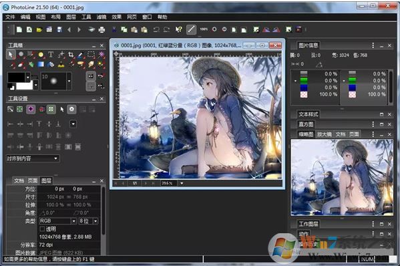Click the open folder icon in toolbar
400x266 pixels.
pos(39,30)
